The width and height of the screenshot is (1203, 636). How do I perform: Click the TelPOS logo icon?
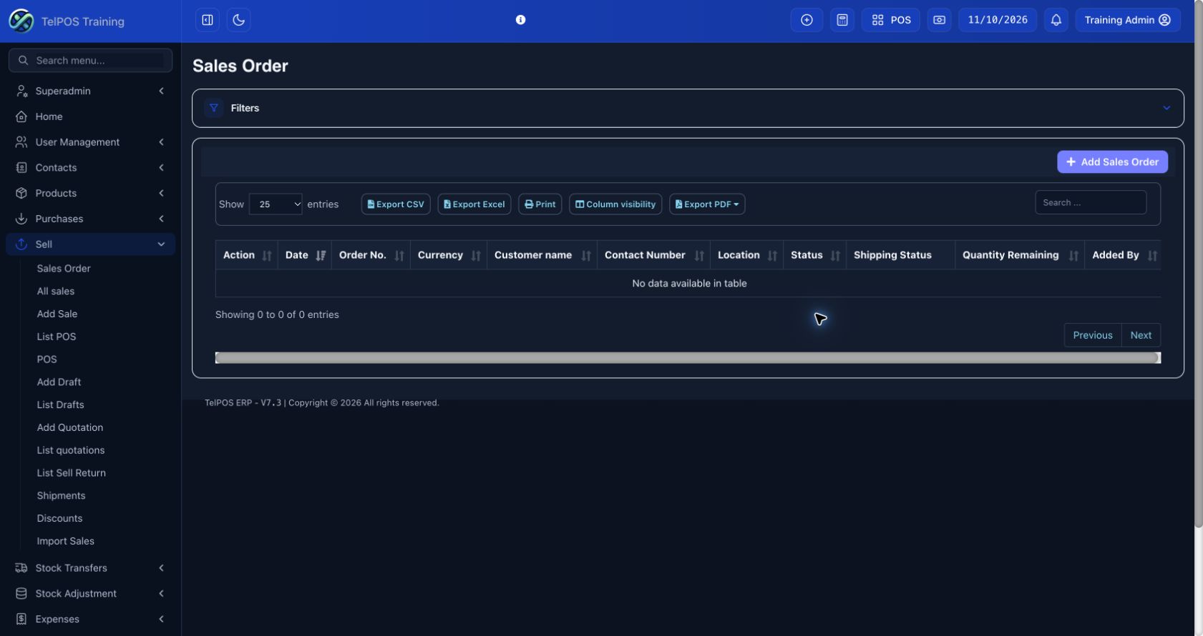pyautogui.click(x=21, y=21)
